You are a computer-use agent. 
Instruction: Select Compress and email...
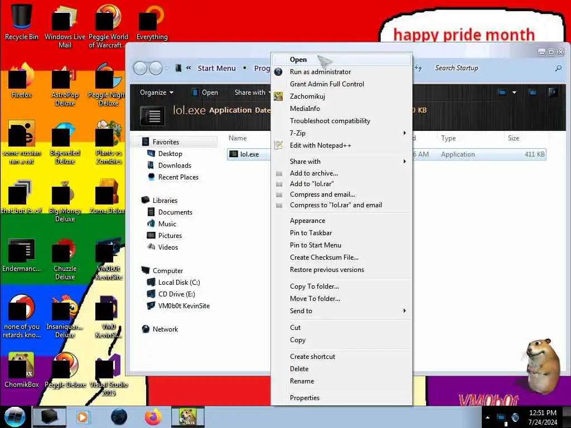pos(342,194)
